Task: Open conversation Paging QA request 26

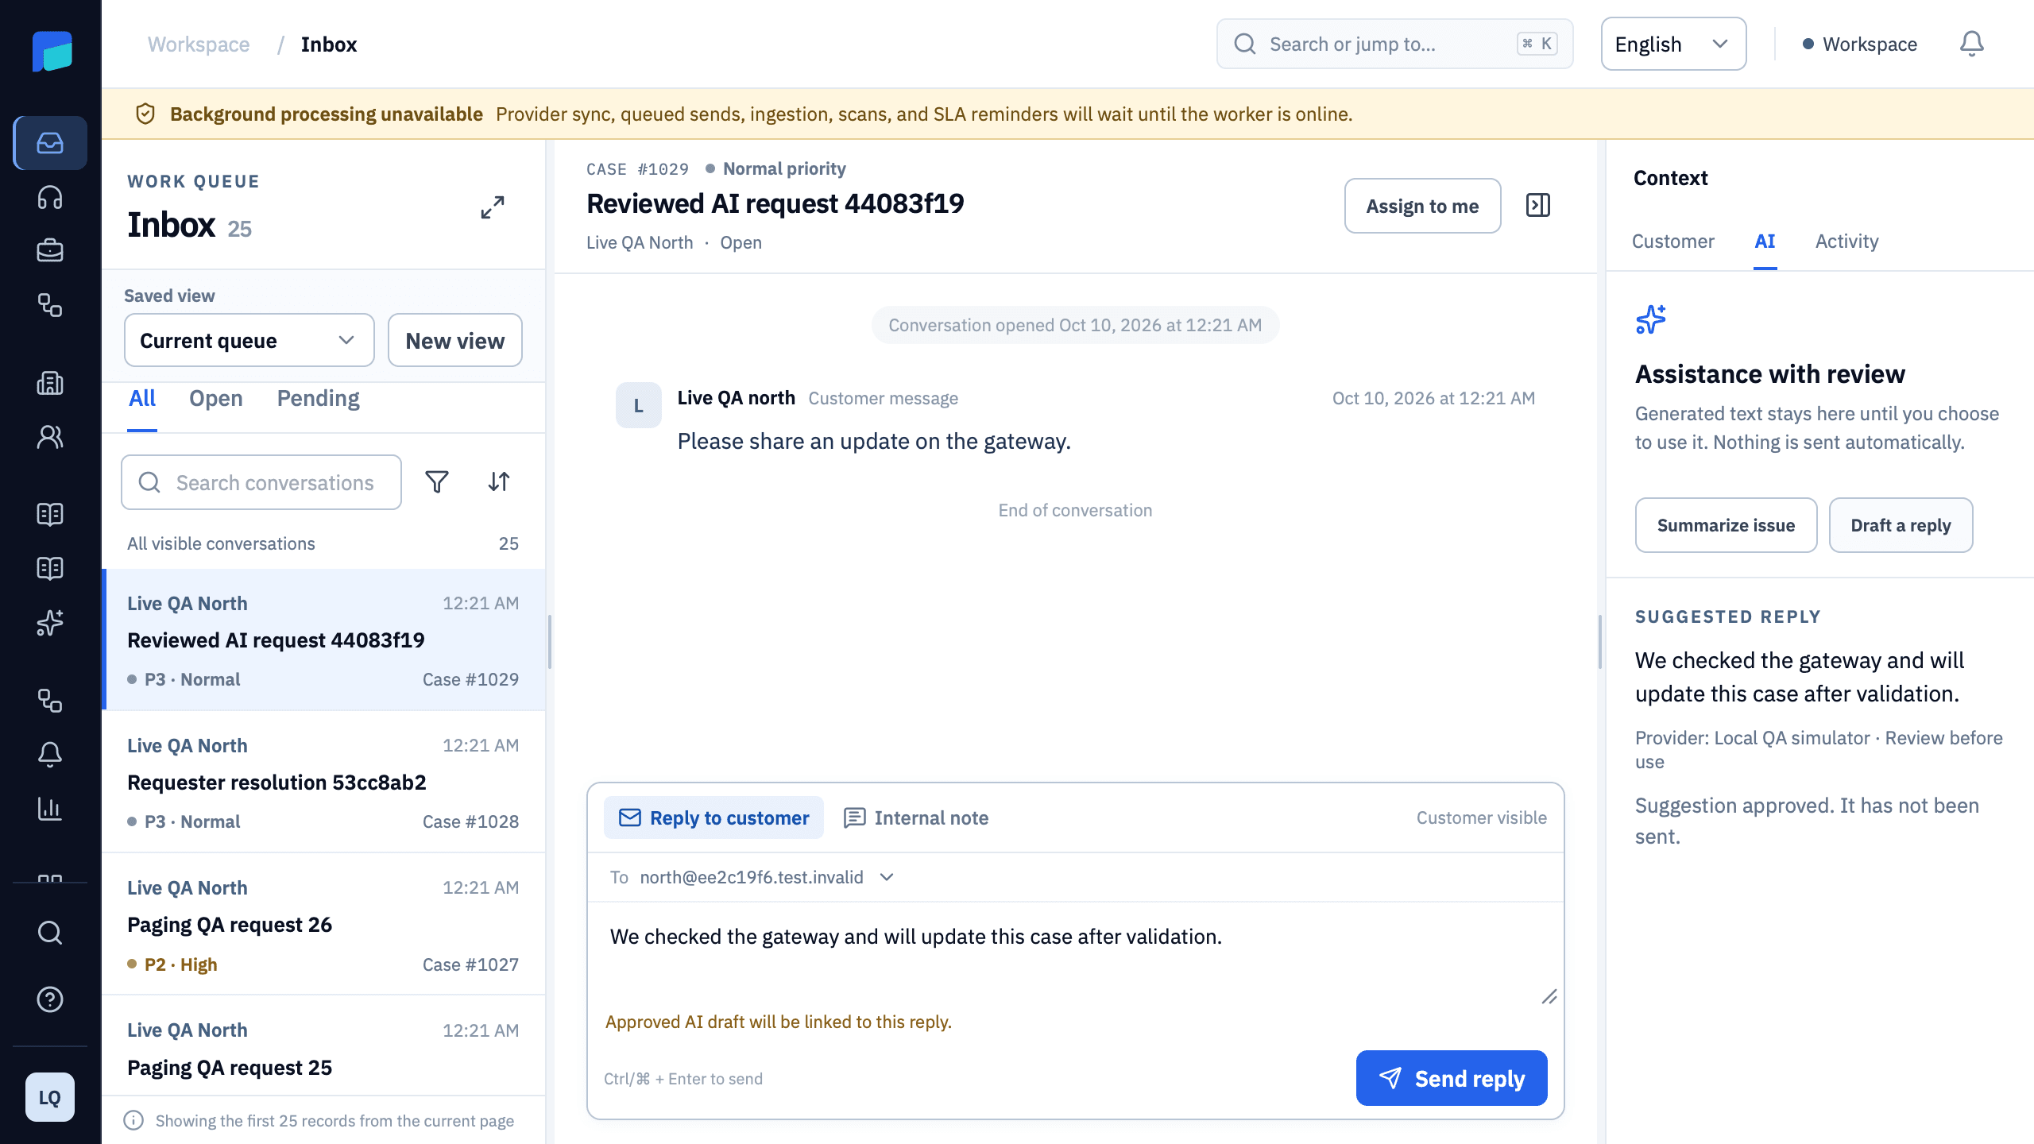Action: coord(323,924)
